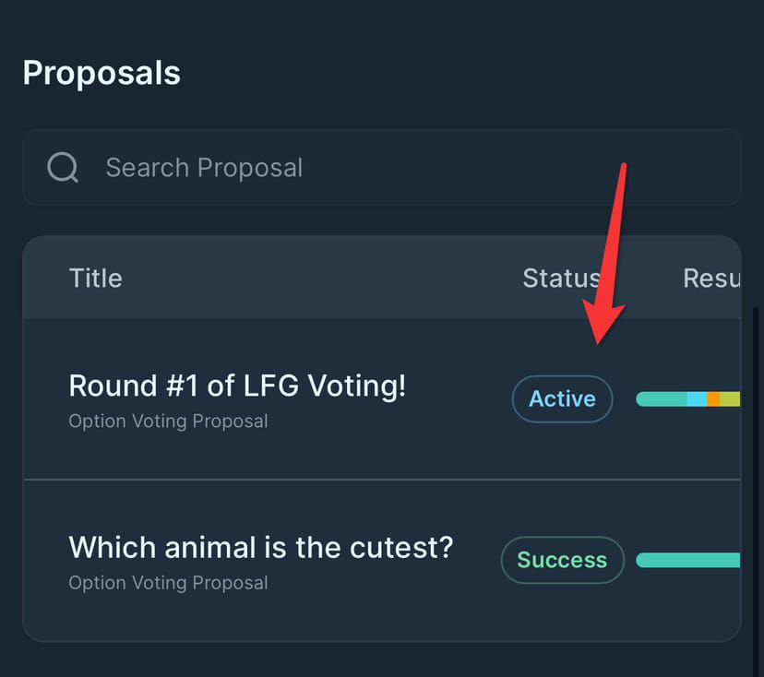The width and height of the screenshot is (764, 677).
Task: Click the Success status badge
Action: (562, 560)
